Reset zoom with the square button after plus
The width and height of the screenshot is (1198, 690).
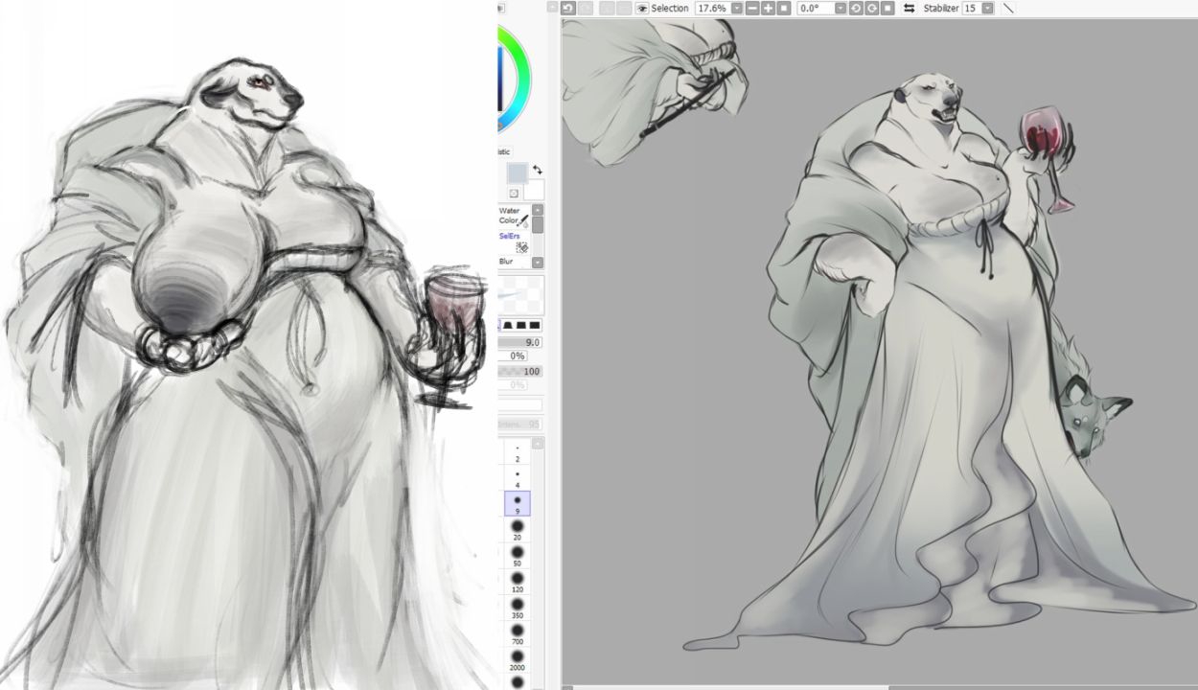783,8
